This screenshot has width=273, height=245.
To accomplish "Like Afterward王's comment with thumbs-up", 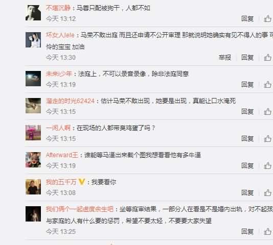I will (x=267, y=165).
